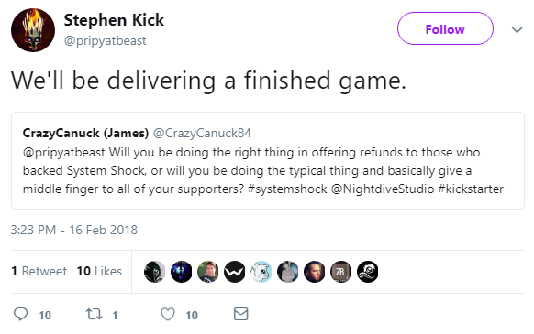The image size is (534, 334).
Task: Open the 3:23 PM - 16 Feb 2018 timestamp
Action: [74, 230]
